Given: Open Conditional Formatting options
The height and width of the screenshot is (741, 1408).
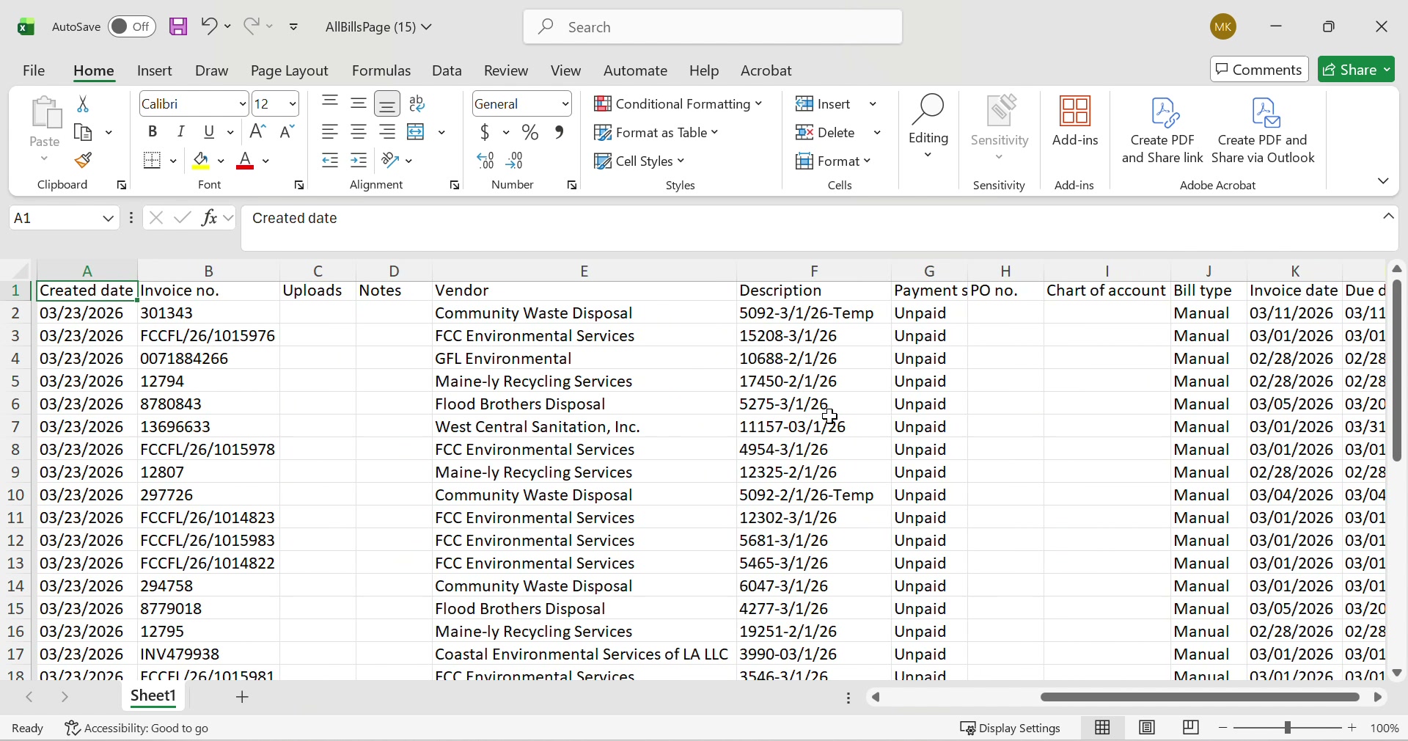Looking at the screenshot, I should (678, 103).
